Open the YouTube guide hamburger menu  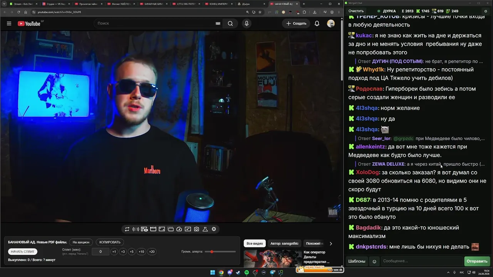click(9, 23)
